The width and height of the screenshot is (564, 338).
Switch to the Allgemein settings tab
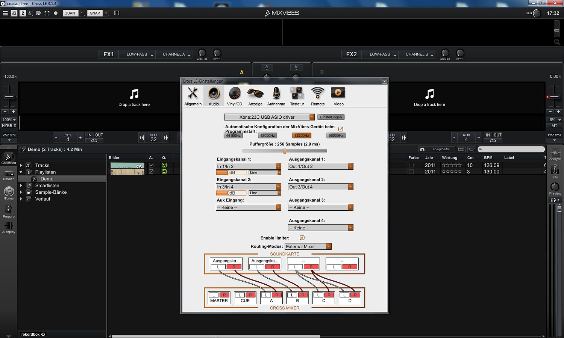click(x=193, y=95)
